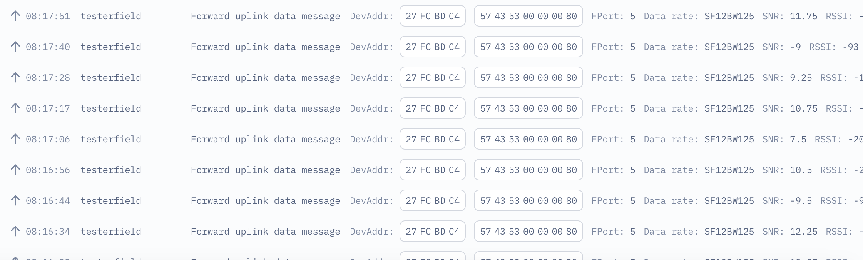
Task: Open testerfield entity in the 08:17:06 row
Action: [111, 139]
